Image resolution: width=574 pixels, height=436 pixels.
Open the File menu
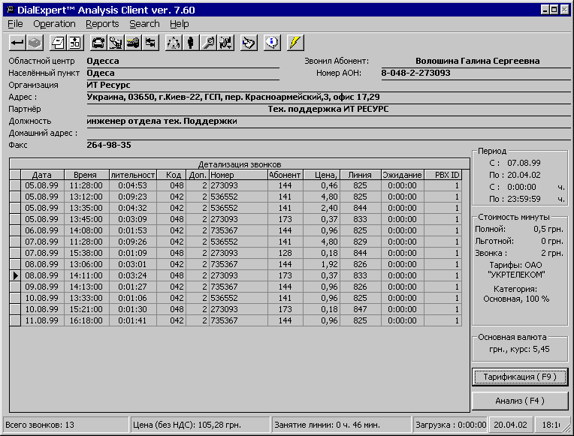15,24
